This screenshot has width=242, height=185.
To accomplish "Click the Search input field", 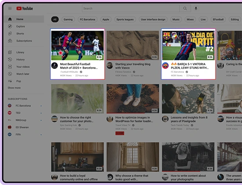I will point(131,8).
